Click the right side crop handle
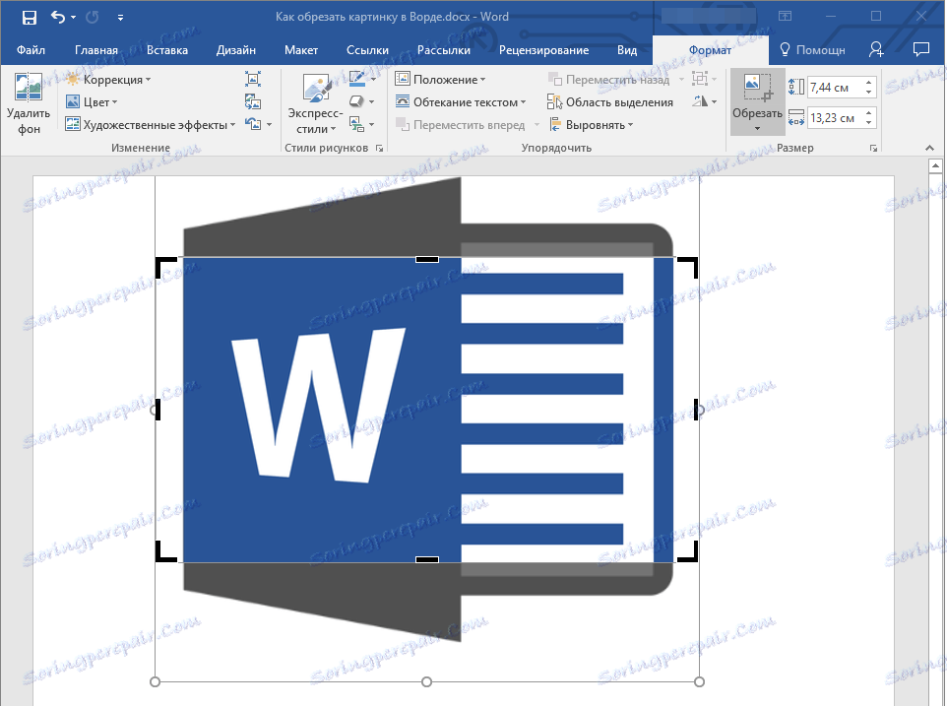947x706 pixels. pos(696,410)
